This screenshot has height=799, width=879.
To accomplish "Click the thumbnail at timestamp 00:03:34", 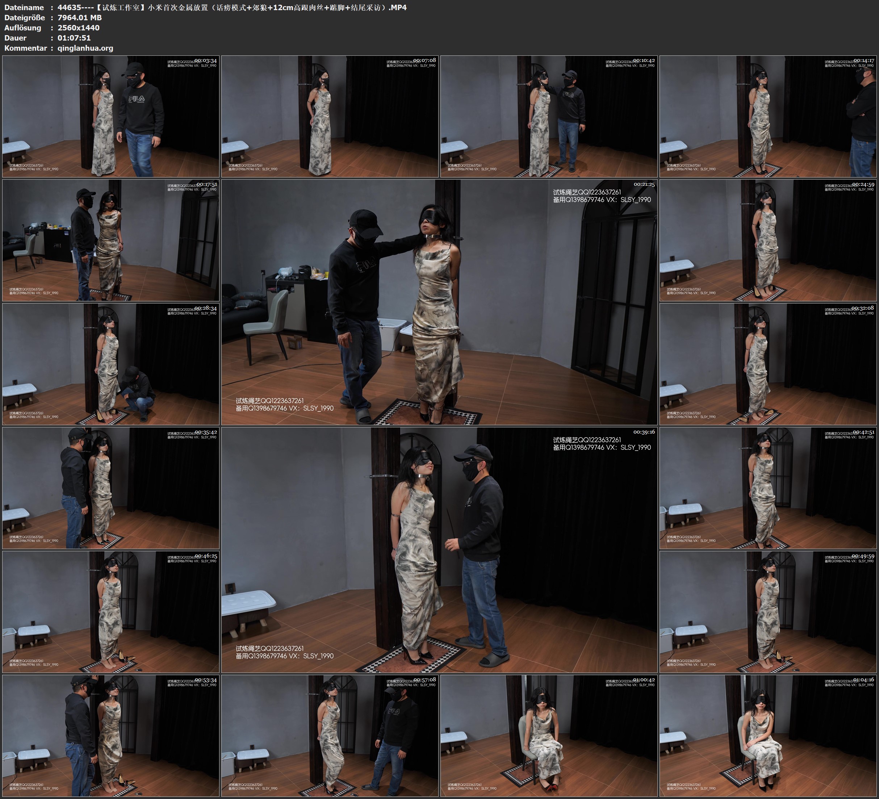I will [x=111, y=117].
